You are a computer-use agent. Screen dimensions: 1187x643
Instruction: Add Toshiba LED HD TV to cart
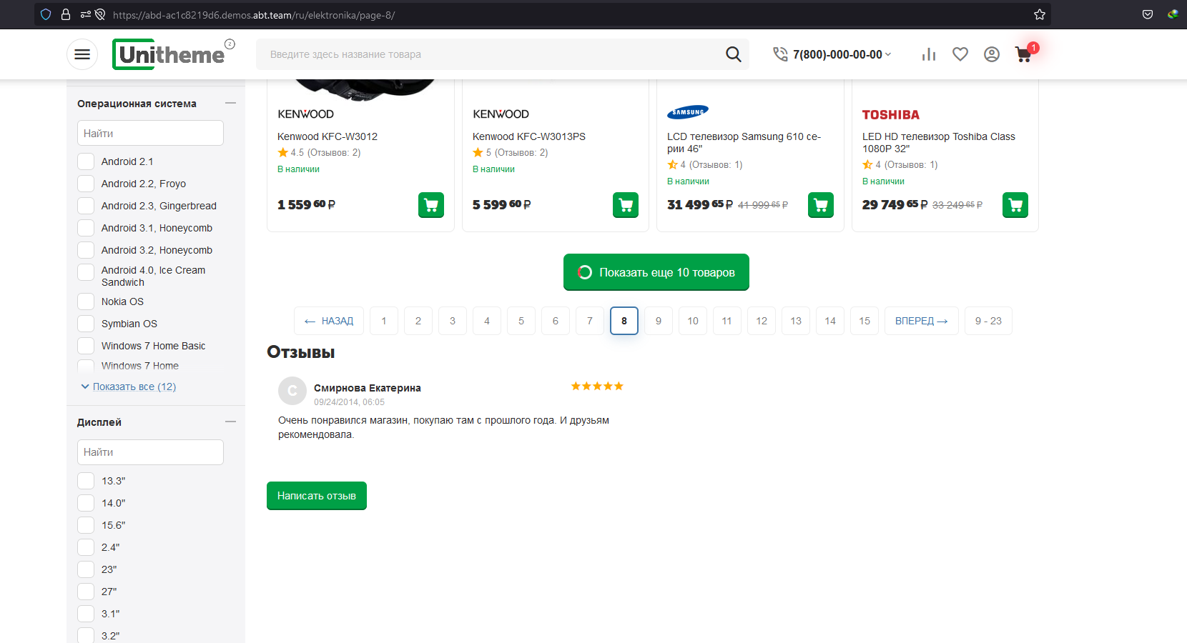[1015, 205]
